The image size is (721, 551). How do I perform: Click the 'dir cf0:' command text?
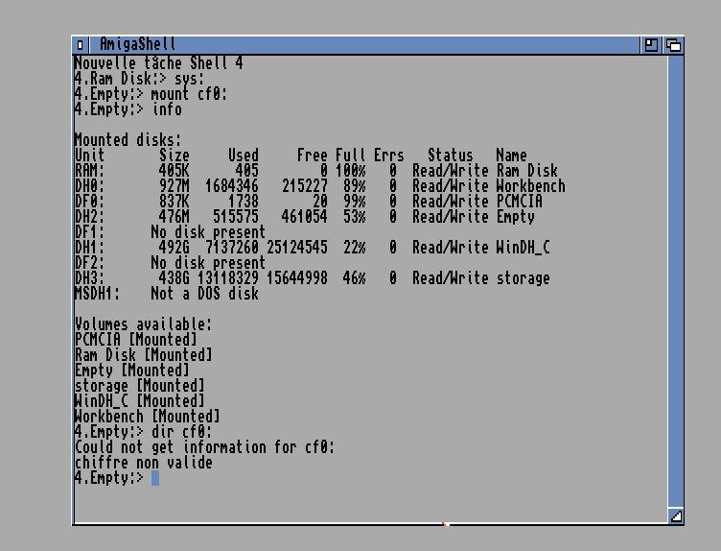click(x=181, y=432)
